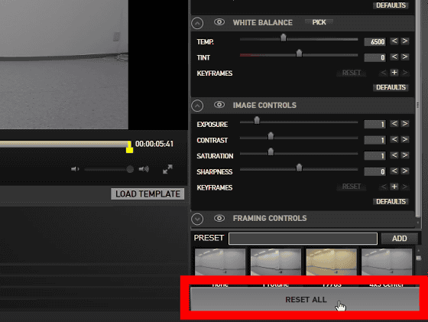Click the timecode 00:00:05:41
Viewport: 428px width, 322px height.
click(x=154, y=144)
